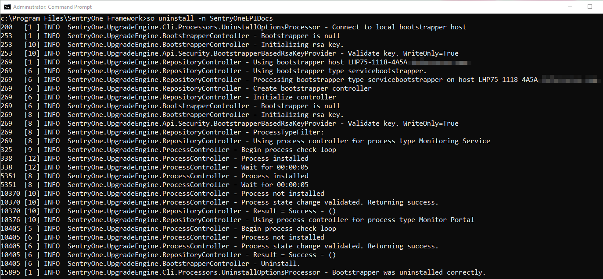This screenshot has width=603, height=279.
Task: Click the 'Initialize controller' log message
Action: (x=294, y=97)
